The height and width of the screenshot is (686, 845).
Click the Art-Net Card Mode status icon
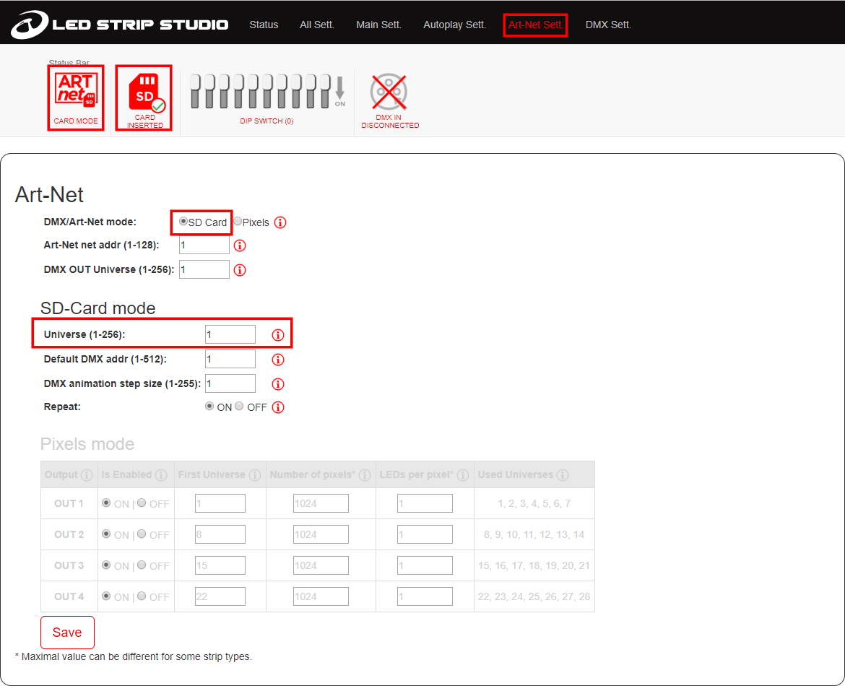(x=76, y=97)
